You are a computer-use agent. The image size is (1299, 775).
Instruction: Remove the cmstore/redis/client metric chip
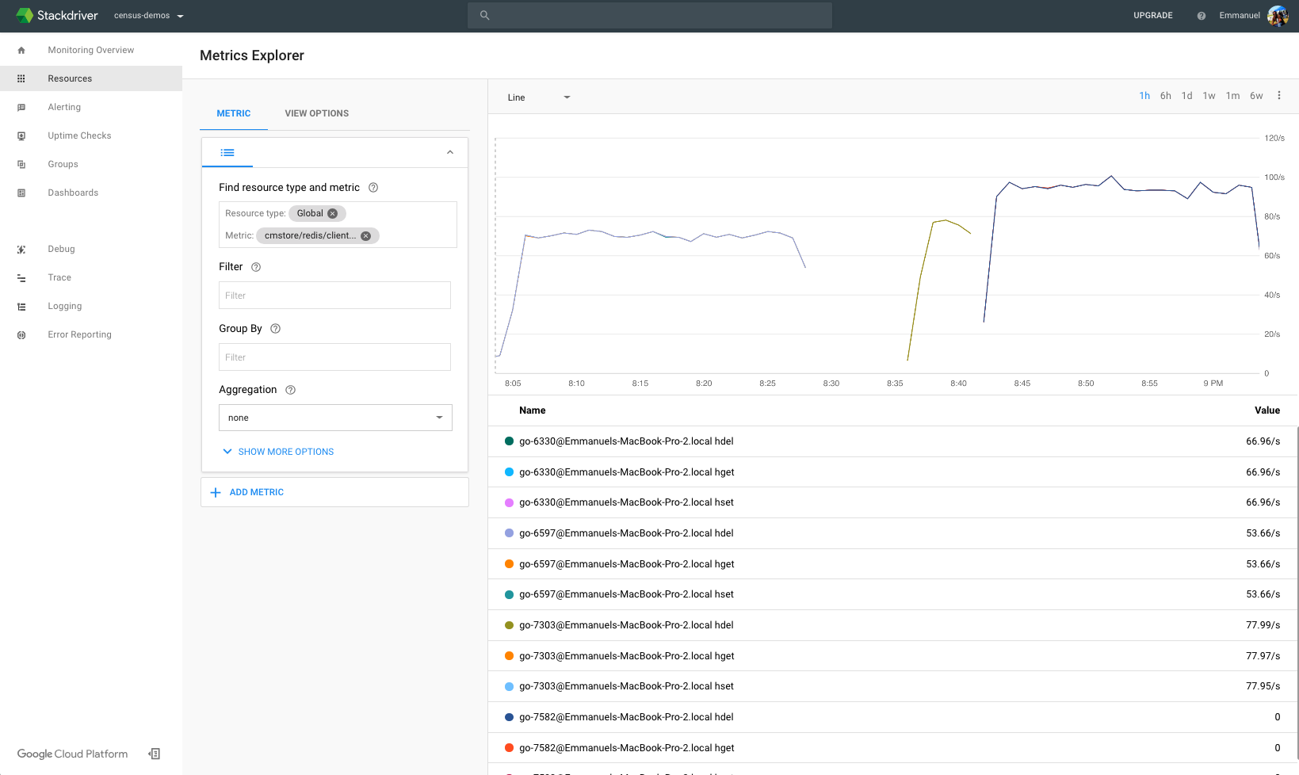click(366, 235)
